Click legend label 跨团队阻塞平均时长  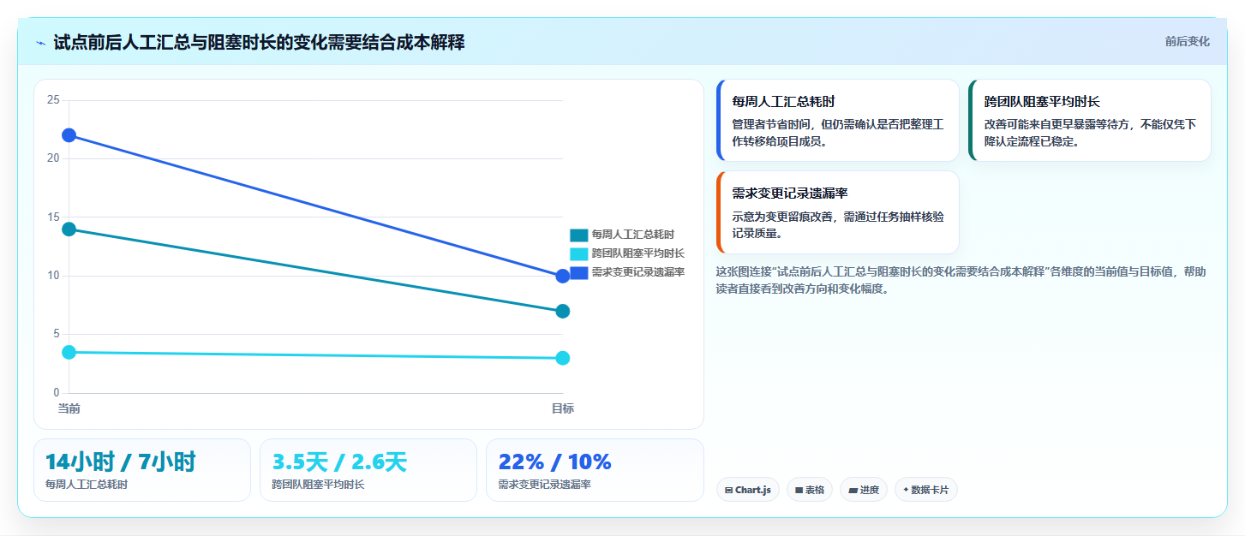[637, 253]
